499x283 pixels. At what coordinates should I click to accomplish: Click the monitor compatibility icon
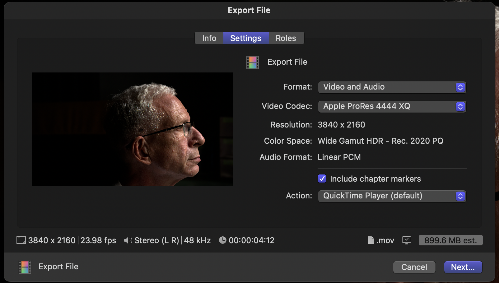[x=406, y=240]
